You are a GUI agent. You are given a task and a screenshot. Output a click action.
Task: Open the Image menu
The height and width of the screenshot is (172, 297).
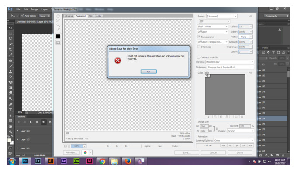click(35, 9)
